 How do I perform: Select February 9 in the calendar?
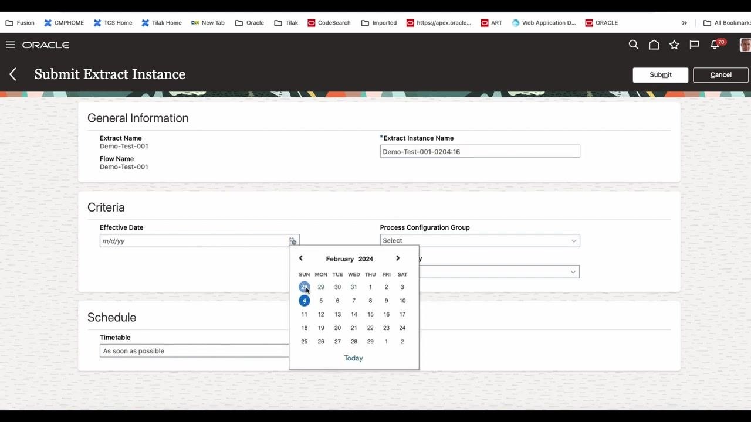pos(386,301)
